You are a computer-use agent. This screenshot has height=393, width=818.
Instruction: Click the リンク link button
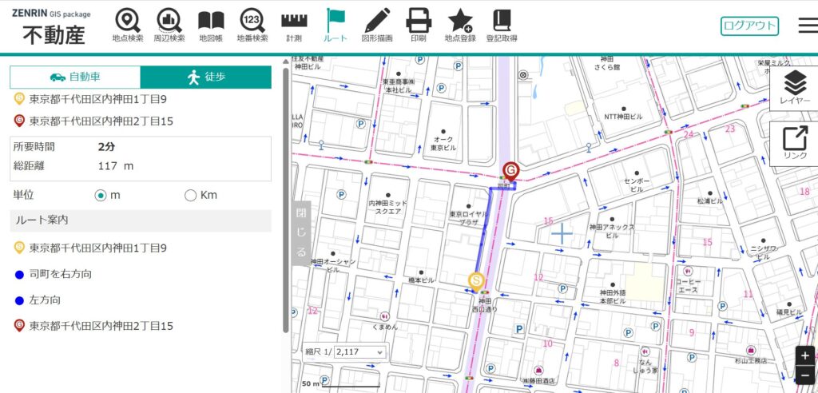point(795,142)
